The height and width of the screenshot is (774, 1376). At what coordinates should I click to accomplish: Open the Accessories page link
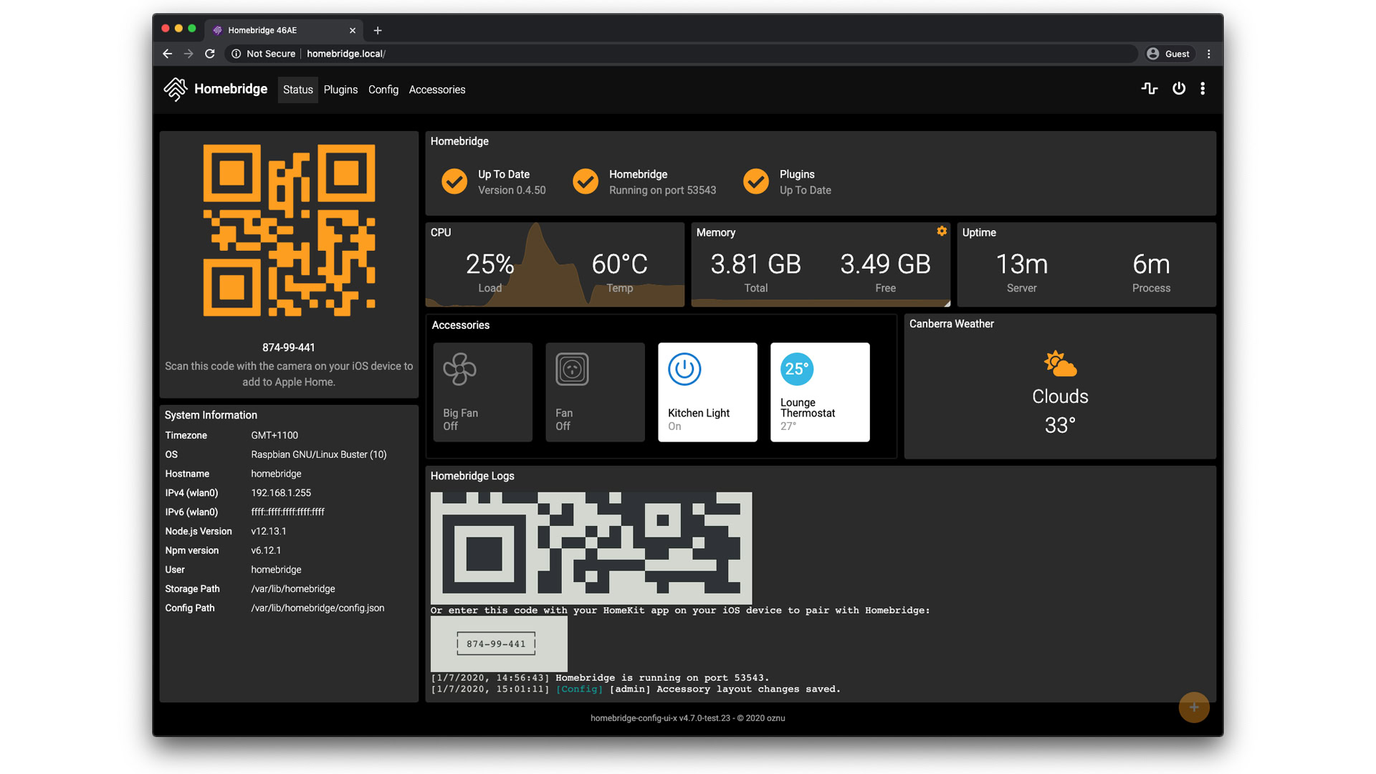(437, 90)
